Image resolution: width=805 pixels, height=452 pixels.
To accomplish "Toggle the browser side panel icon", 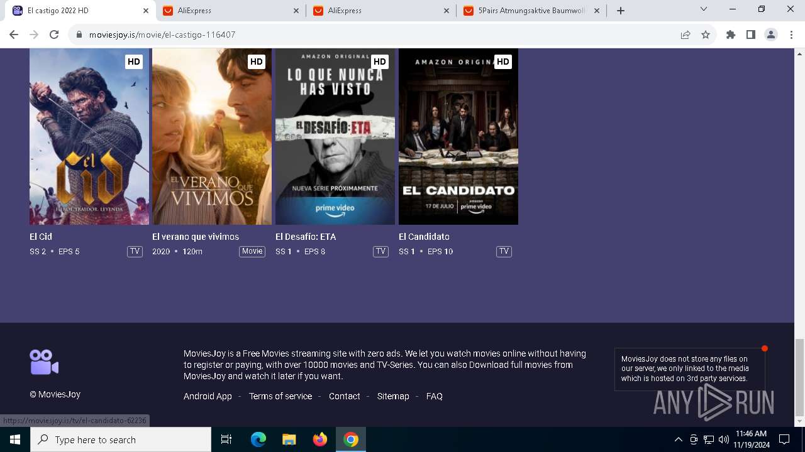I will (x=751, y=35).
